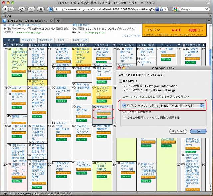Switch to BSデジタル(2) tab

pyautogui.click(x=45, y=40)
